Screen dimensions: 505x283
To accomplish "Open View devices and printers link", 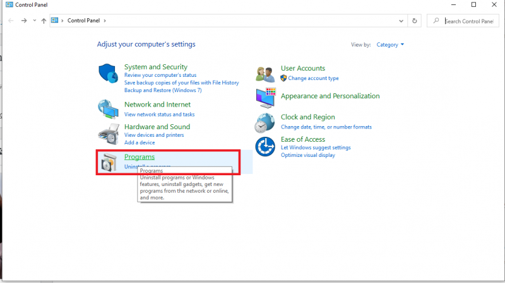I will pos(154,135).
